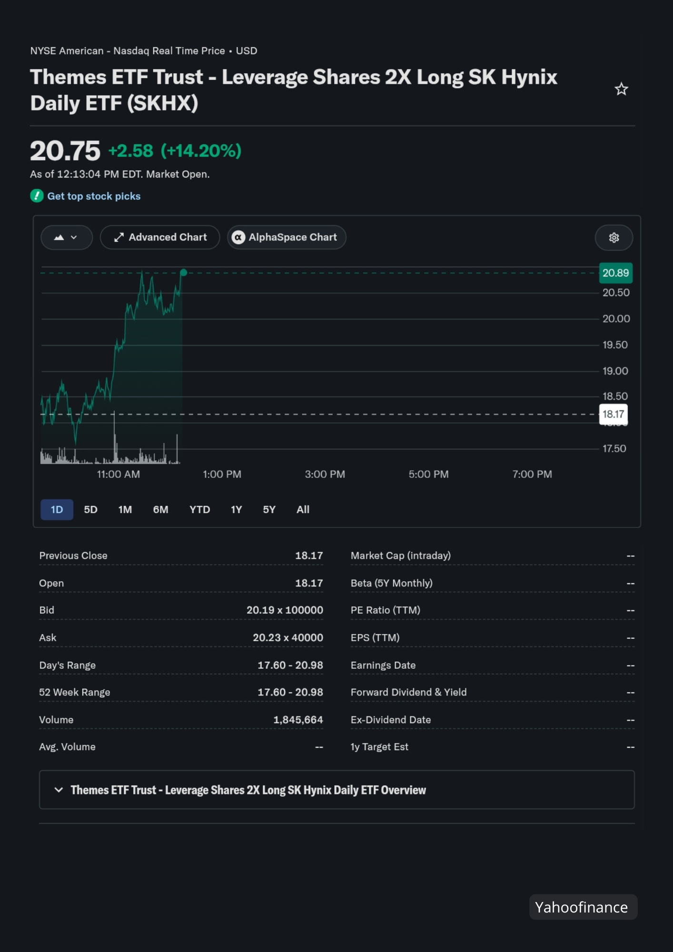Expand the ETF Overview section chevron
Viewport: 673px width, 952px height.
(59, 790)
